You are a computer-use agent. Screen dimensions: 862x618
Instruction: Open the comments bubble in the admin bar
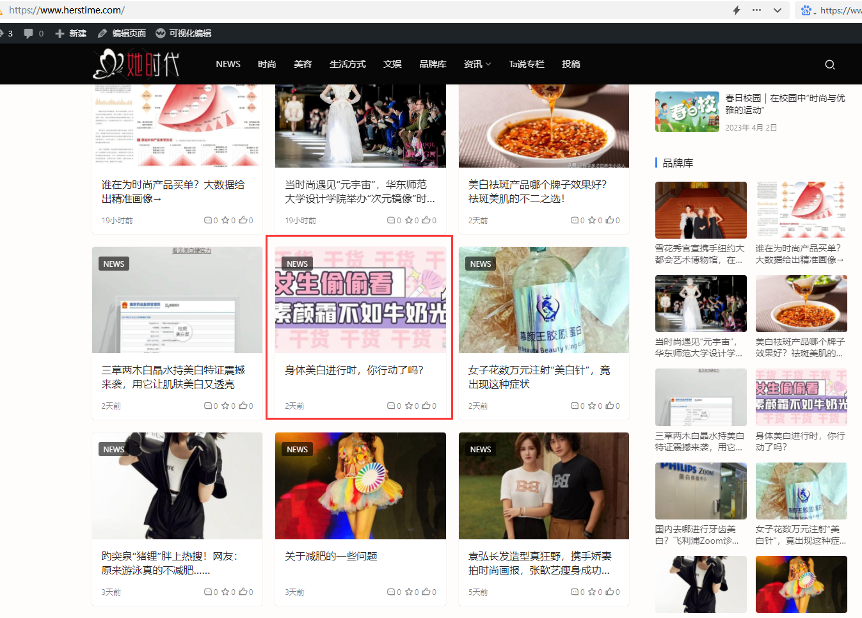point(29,33)
